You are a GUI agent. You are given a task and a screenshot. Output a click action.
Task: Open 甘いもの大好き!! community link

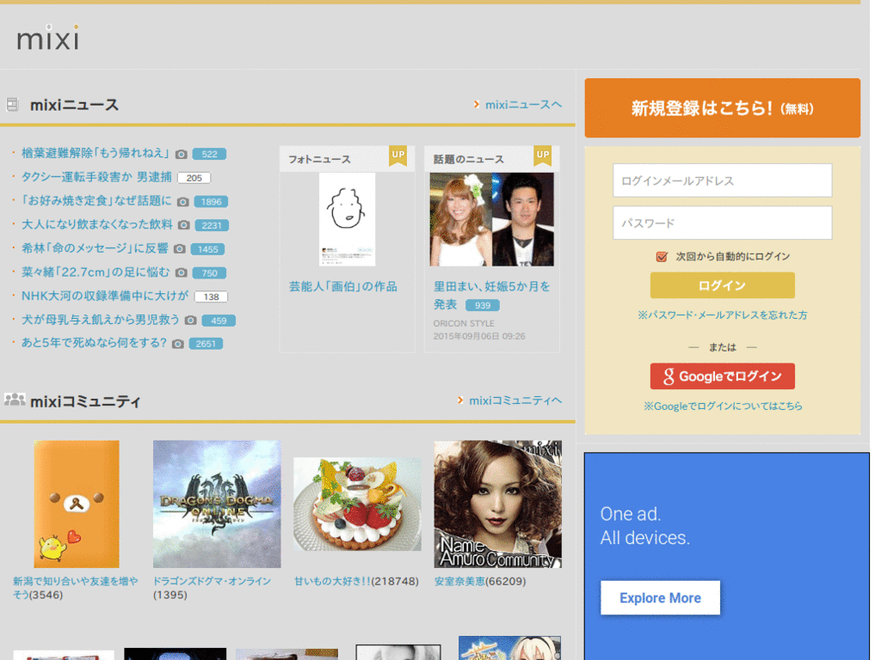(x=333, y=582)
